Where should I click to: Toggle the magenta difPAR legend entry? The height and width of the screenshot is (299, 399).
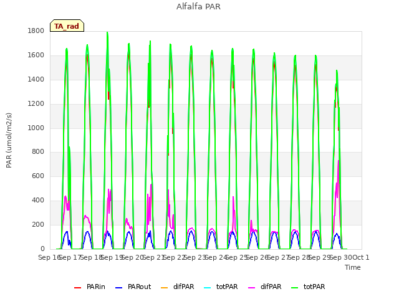[264, 287]
